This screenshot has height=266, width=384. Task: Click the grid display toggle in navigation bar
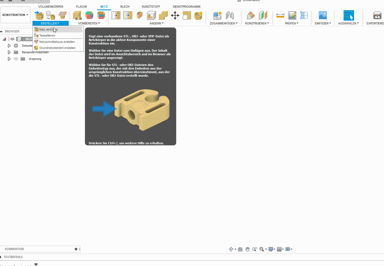click(x=280, y=249)
